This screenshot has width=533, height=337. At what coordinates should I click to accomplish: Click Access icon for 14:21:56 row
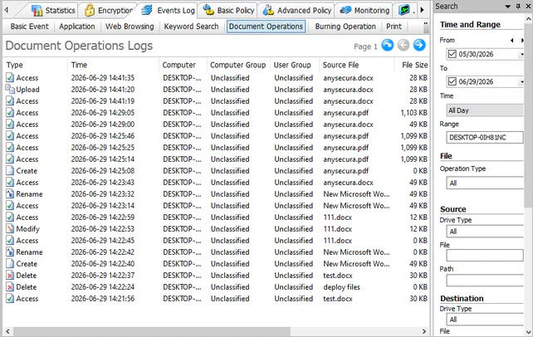[x=10, y=298]
